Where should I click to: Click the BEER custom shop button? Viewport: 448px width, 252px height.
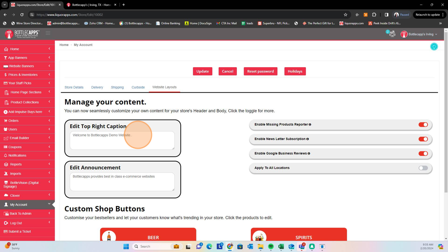(148, 234)
